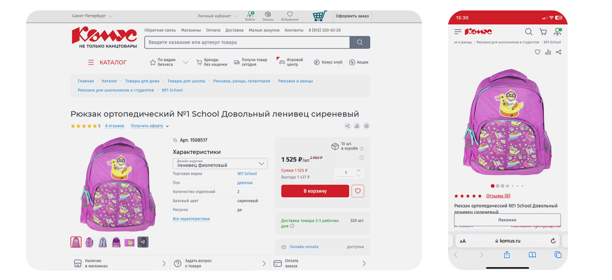This screenshot has height=280, width=612.
Task: Select the third backpack thumbnail
Action: (103, 242)
